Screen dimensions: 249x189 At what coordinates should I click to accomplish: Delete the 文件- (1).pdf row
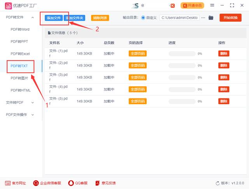[224, 54]
